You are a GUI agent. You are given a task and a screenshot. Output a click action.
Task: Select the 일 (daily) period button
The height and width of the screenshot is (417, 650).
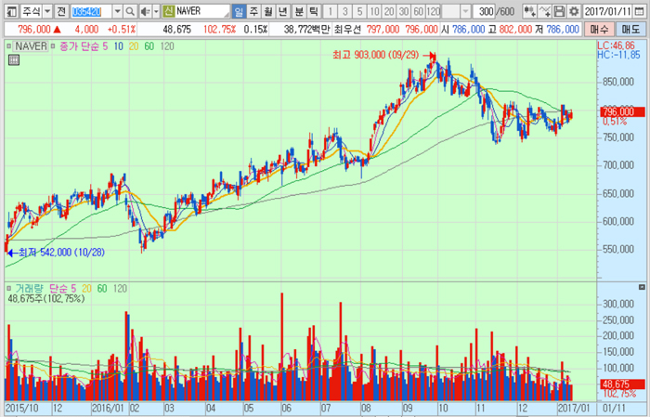[x=240, y=12]
